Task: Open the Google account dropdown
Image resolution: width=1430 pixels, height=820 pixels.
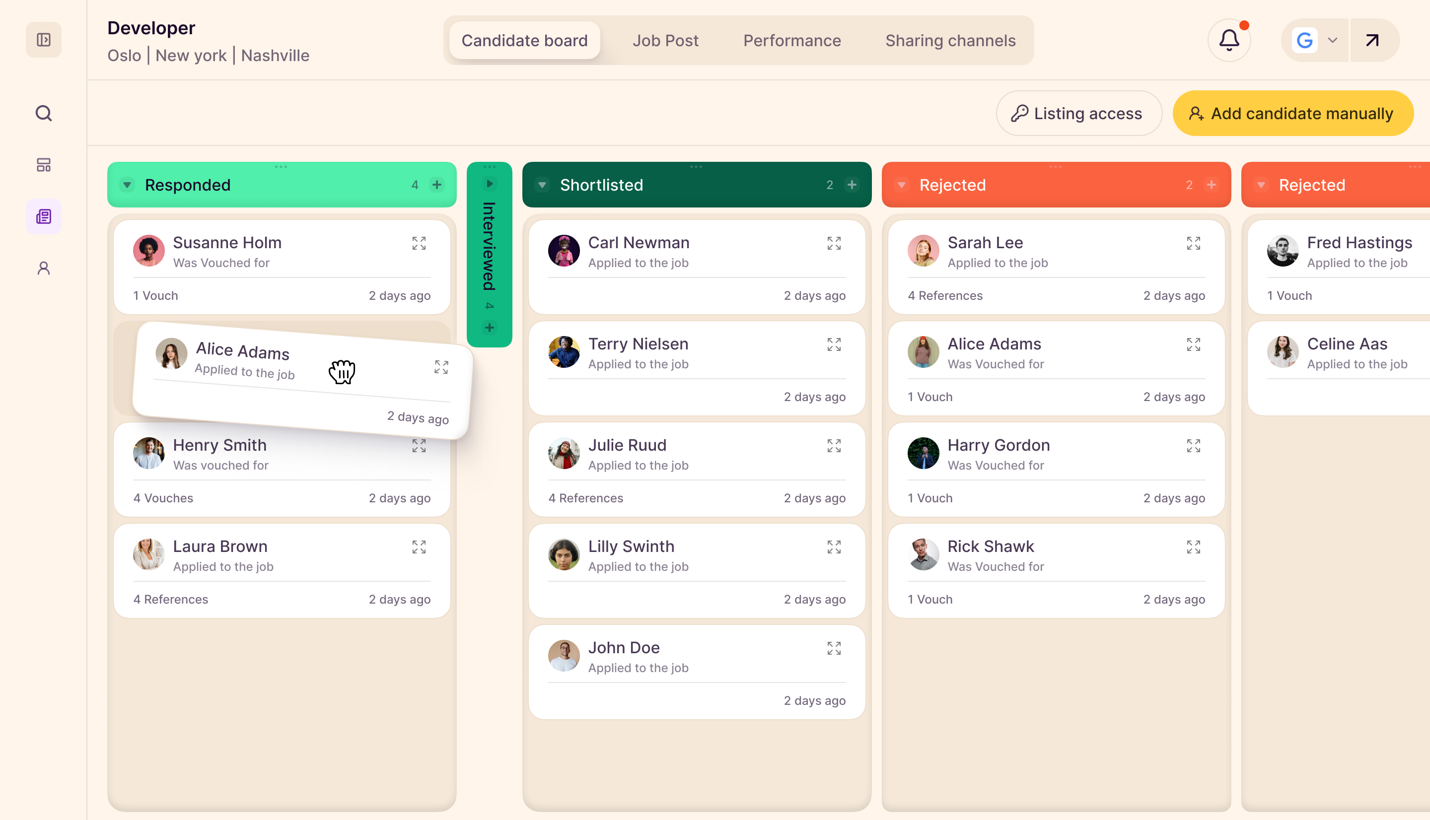Action: [1332, 40]
